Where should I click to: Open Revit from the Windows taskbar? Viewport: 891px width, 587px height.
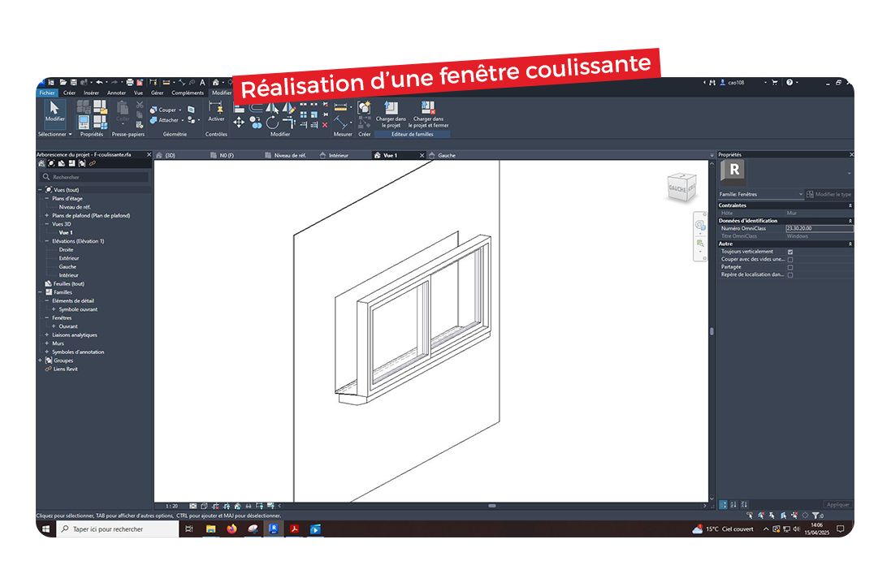pyautogui.click(x=274, y=529)
